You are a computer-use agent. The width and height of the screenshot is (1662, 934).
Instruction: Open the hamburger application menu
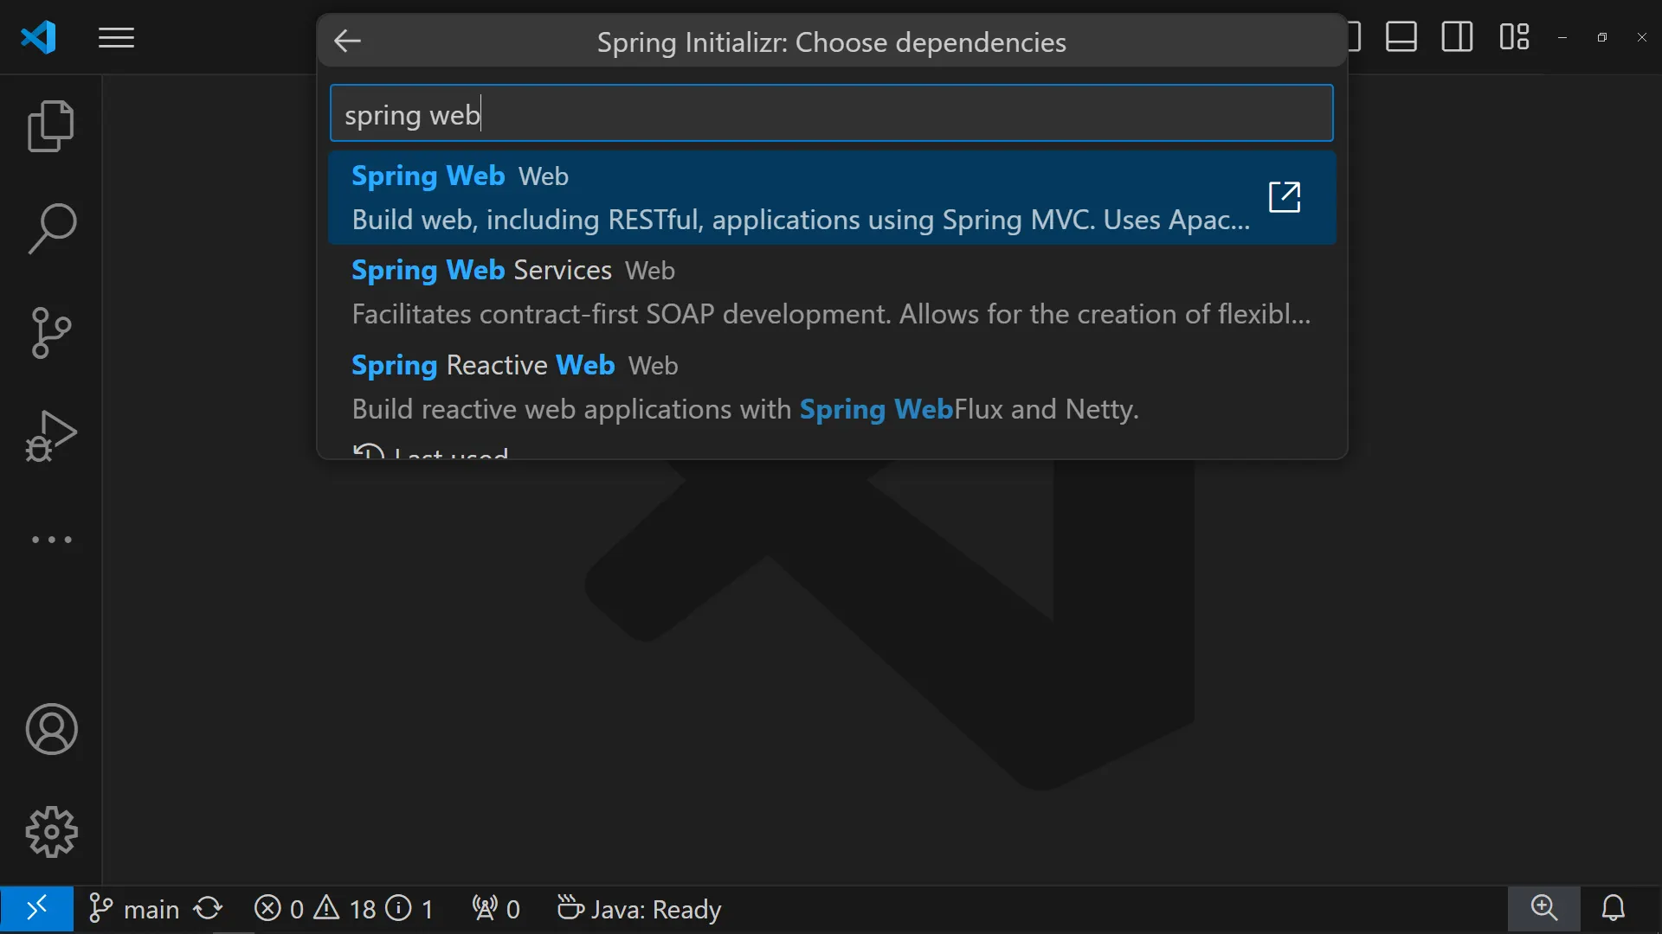pos(116,38)
